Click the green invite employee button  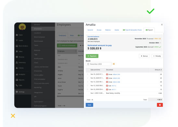[67, 45]
